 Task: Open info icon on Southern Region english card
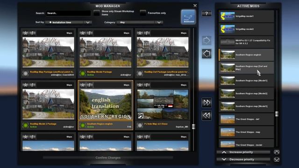90,85
